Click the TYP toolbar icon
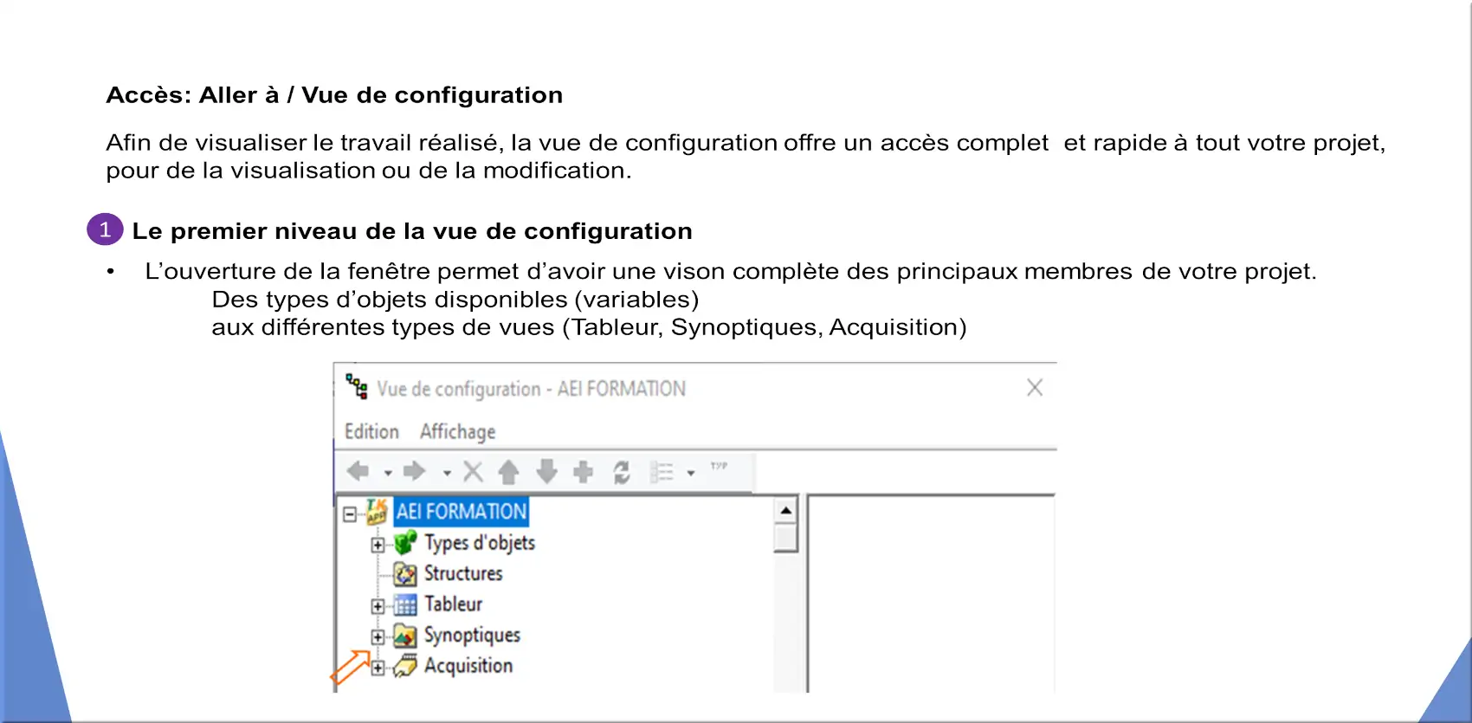 [719, 466]
